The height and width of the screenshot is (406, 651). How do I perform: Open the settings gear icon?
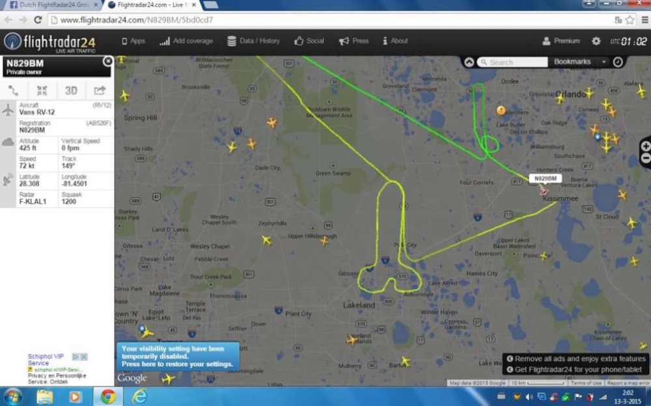coord(596,41)
